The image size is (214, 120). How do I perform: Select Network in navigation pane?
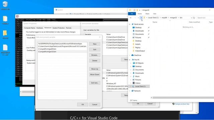pos(137,91)
